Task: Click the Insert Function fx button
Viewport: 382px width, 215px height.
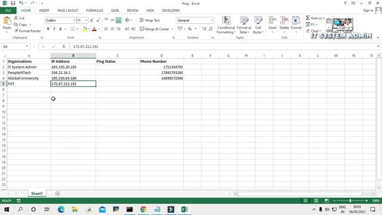Action: tap(64, 47)
